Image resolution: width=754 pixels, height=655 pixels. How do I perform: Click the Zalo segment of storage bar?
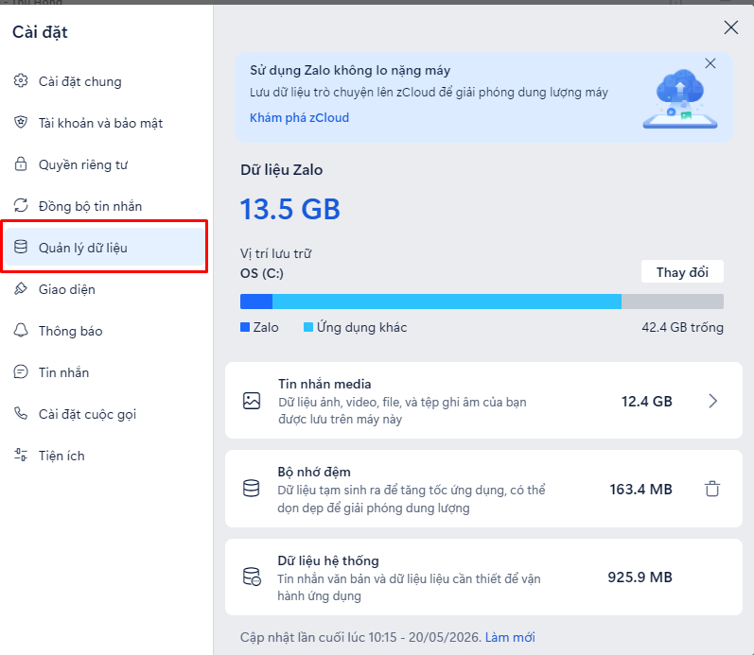256,302
